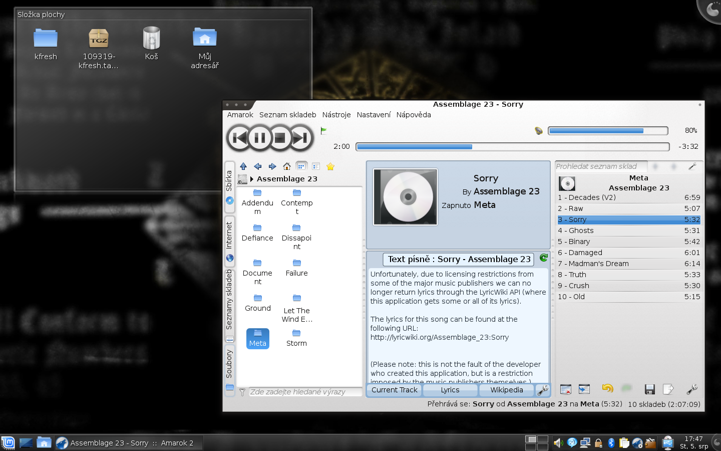Pause the current song

pos(260,137)
